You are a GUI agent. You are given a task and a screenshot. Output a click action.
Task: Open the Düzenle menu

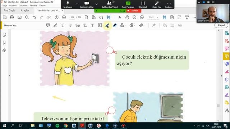click(13, 5)
